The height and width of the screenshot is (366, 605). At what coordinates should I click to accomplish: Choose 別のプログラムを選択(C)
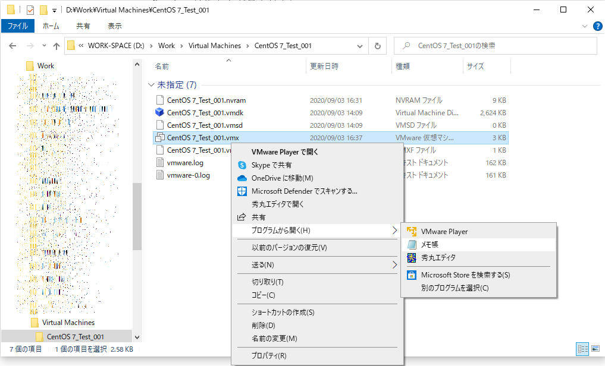(455, 288)
